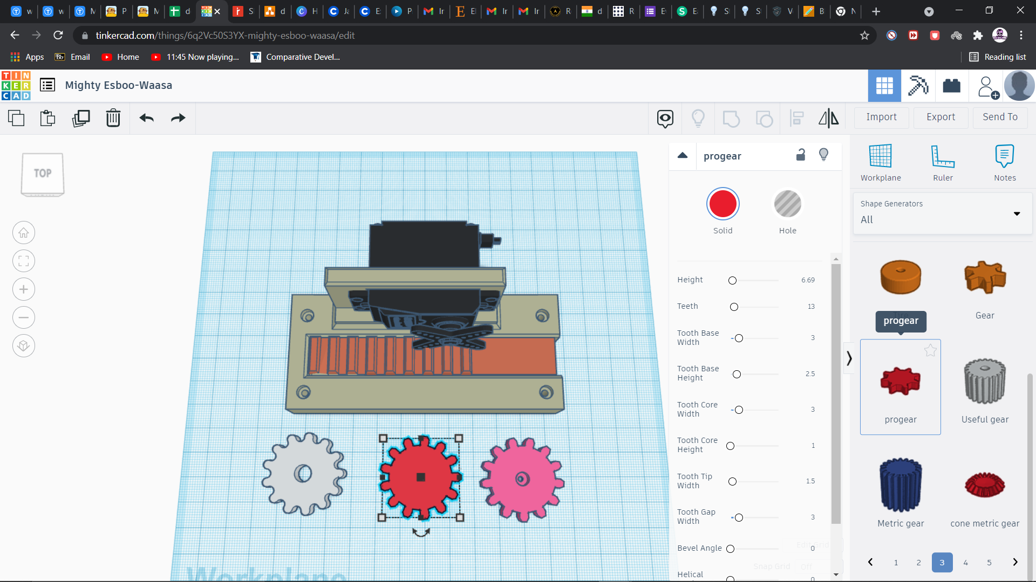Click the Send To button
1036x582 pixels.
(1000, 116)
